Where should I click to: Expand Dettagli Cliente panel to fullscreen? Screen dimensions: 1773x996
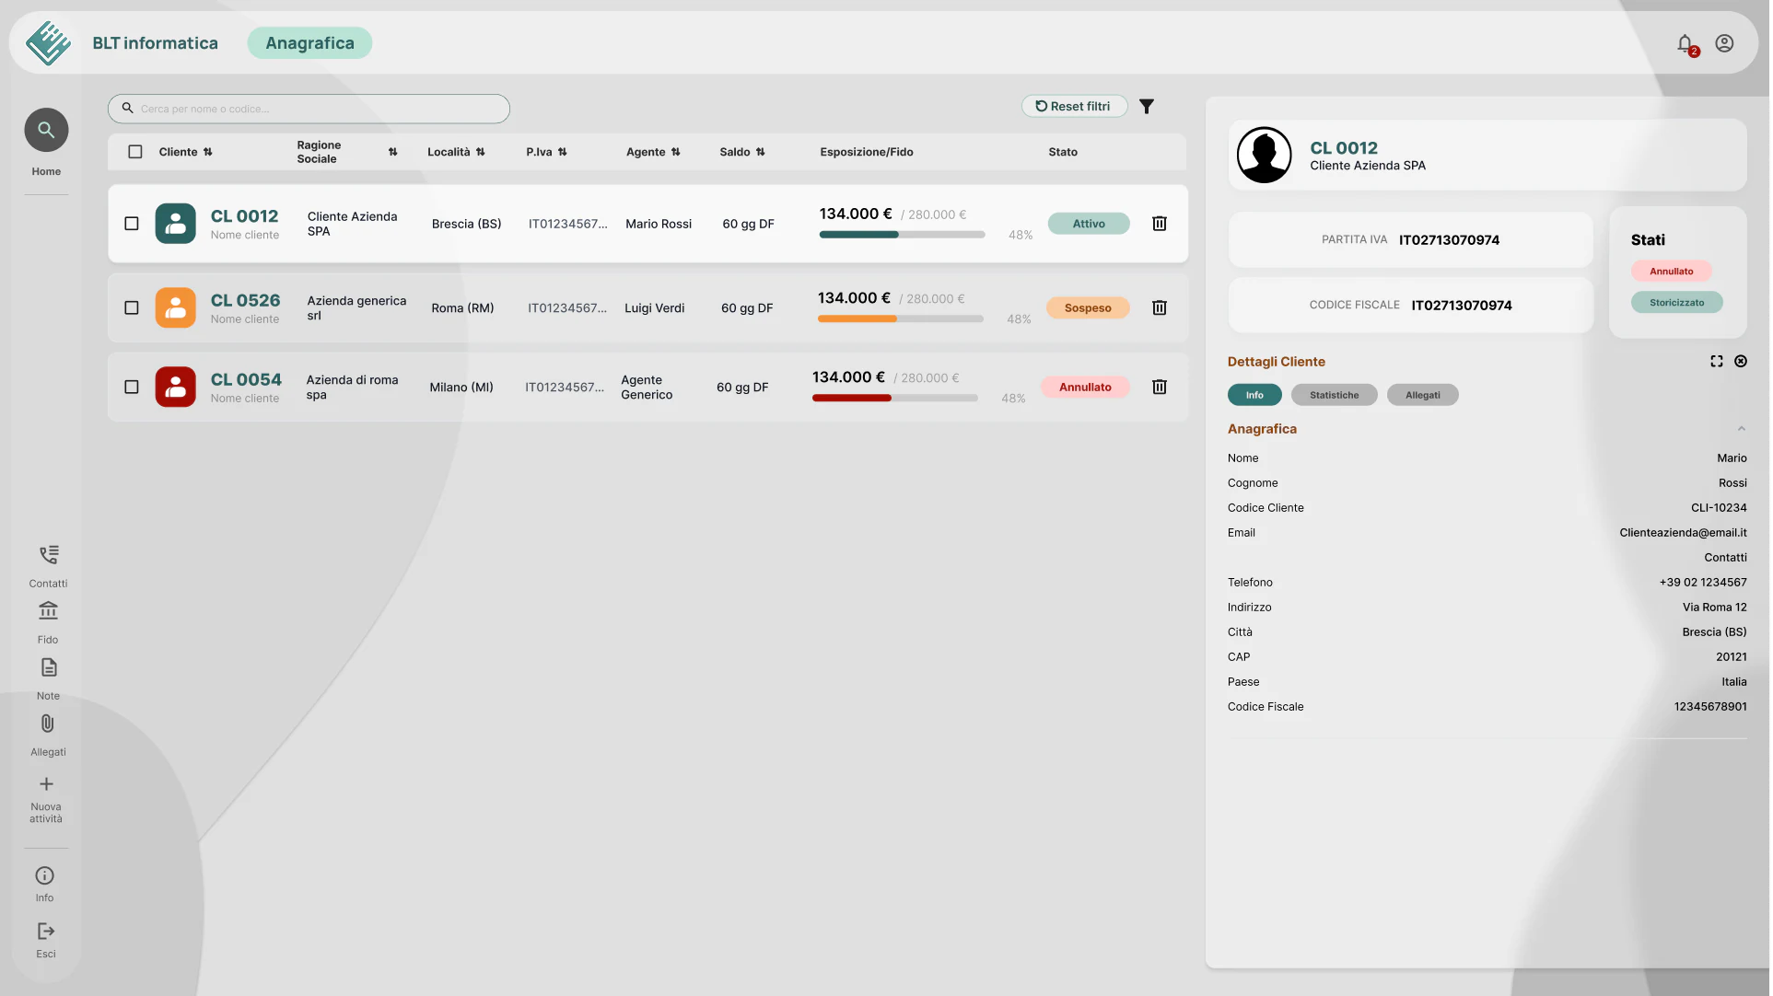coord(1717,362)
